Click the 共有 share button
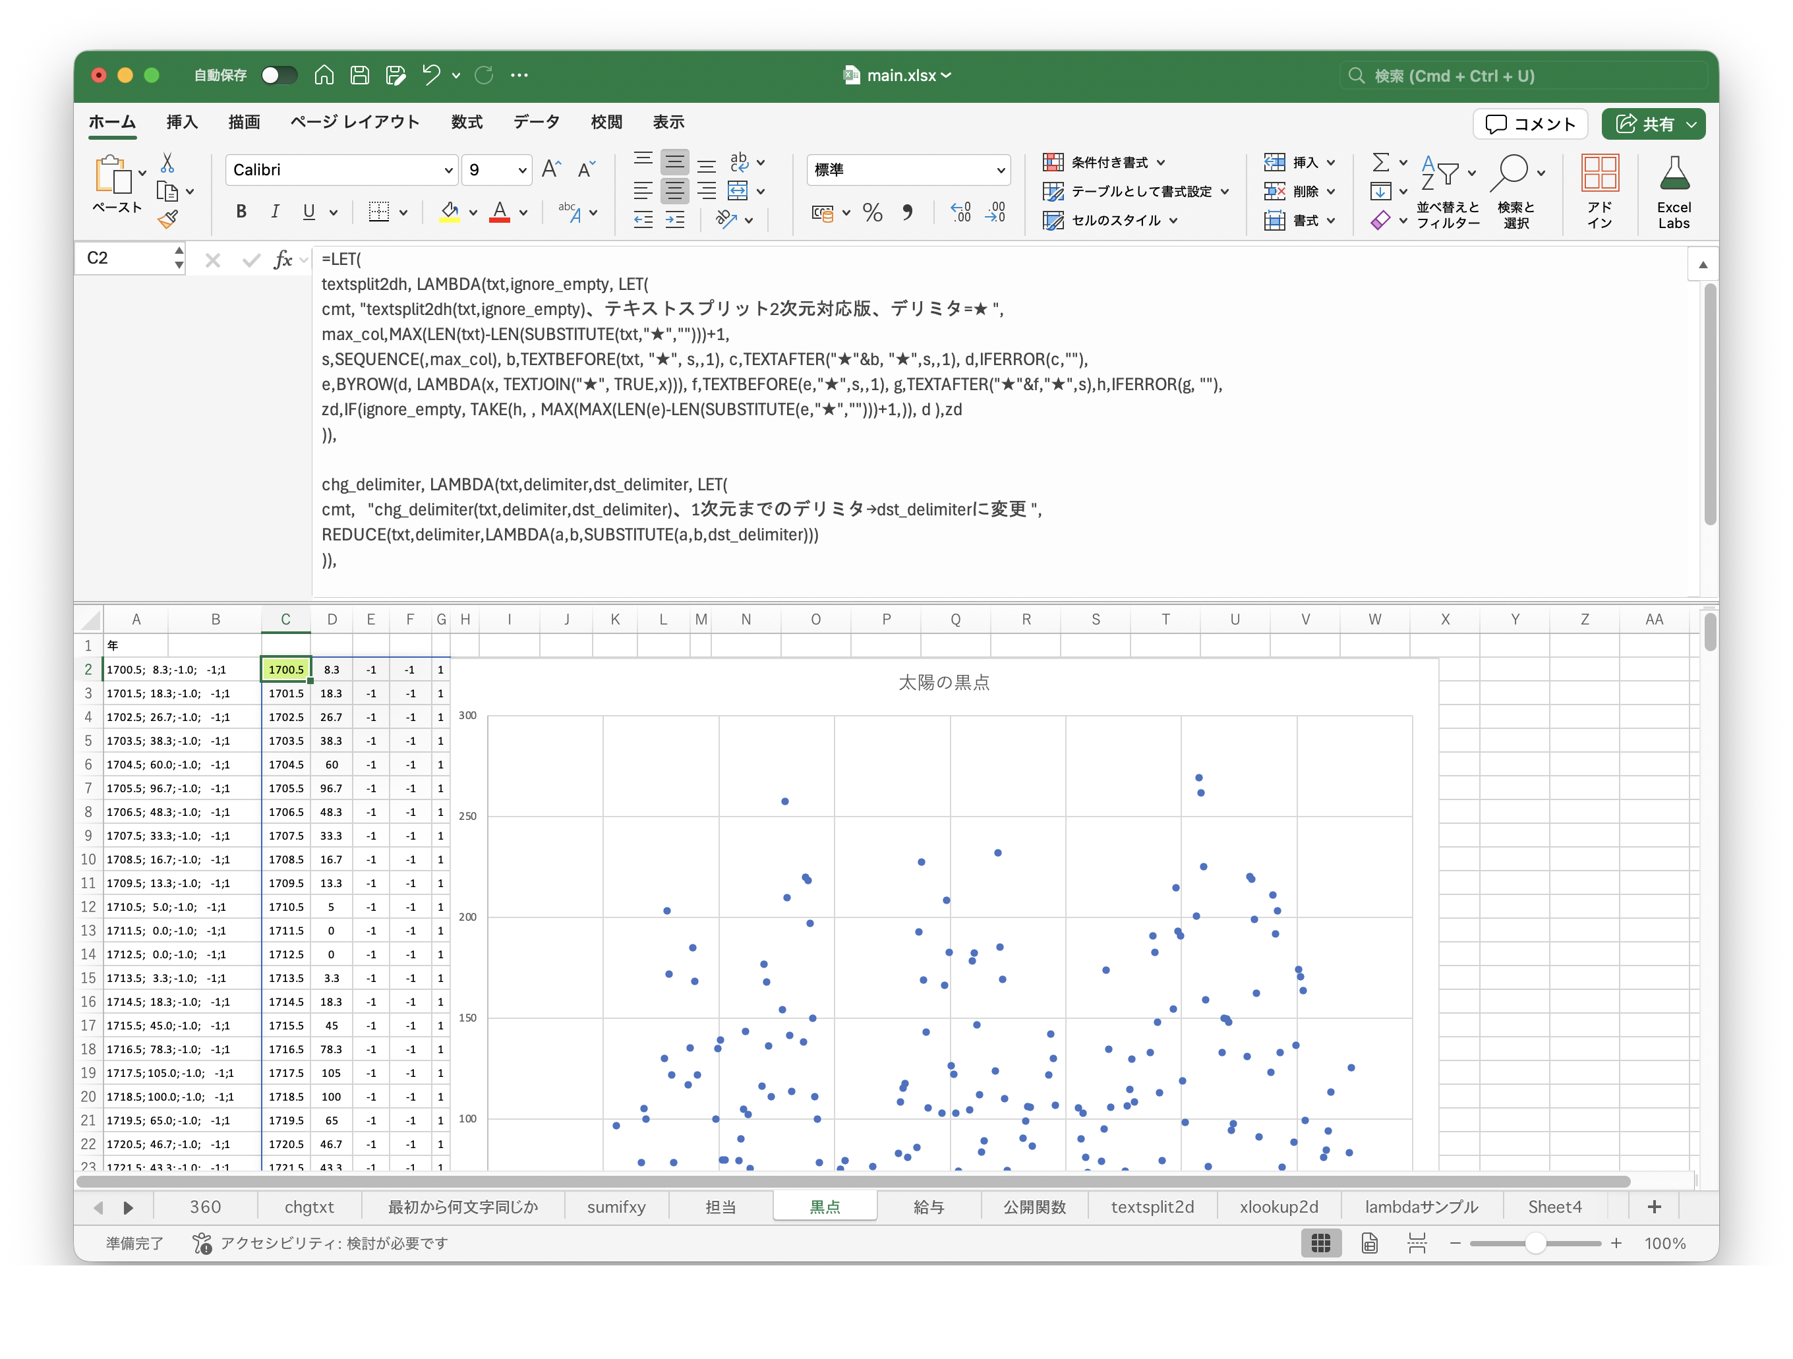The image size is (1793, 1359). point(1653,124)
